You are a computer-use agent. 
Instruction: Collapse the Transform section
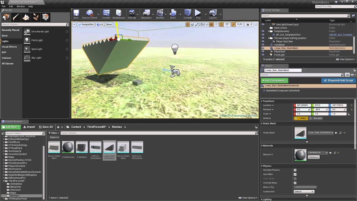tap(262, 101)
